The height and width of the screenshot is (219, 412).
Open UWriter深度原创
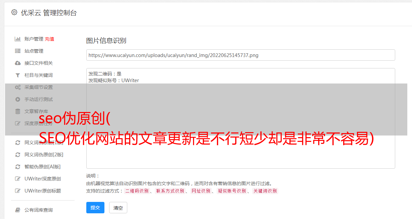click(43, 179)
